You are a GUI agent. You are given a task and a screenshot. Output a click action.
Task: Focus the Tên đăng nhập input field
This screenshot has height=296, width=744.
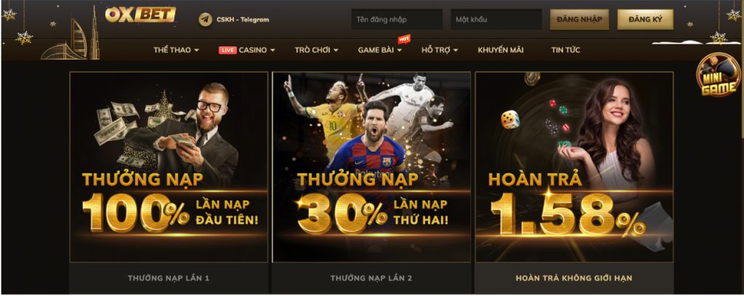[397, 20]
